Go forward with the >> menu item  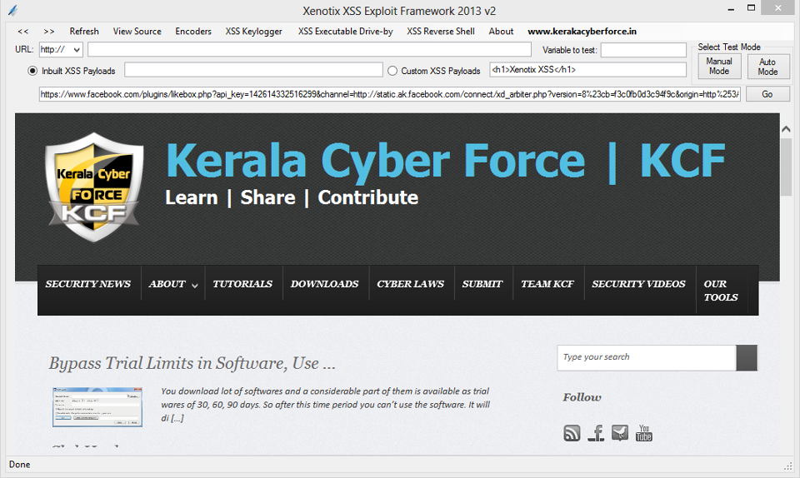click(49, 31)
